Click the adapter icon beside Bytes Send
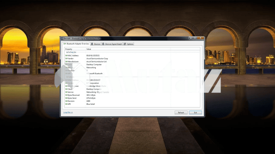 point(66,98)
